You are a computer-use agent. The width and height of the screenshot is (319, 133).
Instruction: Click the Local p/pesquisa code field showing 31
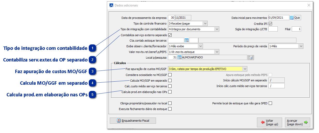173,58
